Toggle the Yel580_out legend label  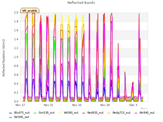pos(71,113)
